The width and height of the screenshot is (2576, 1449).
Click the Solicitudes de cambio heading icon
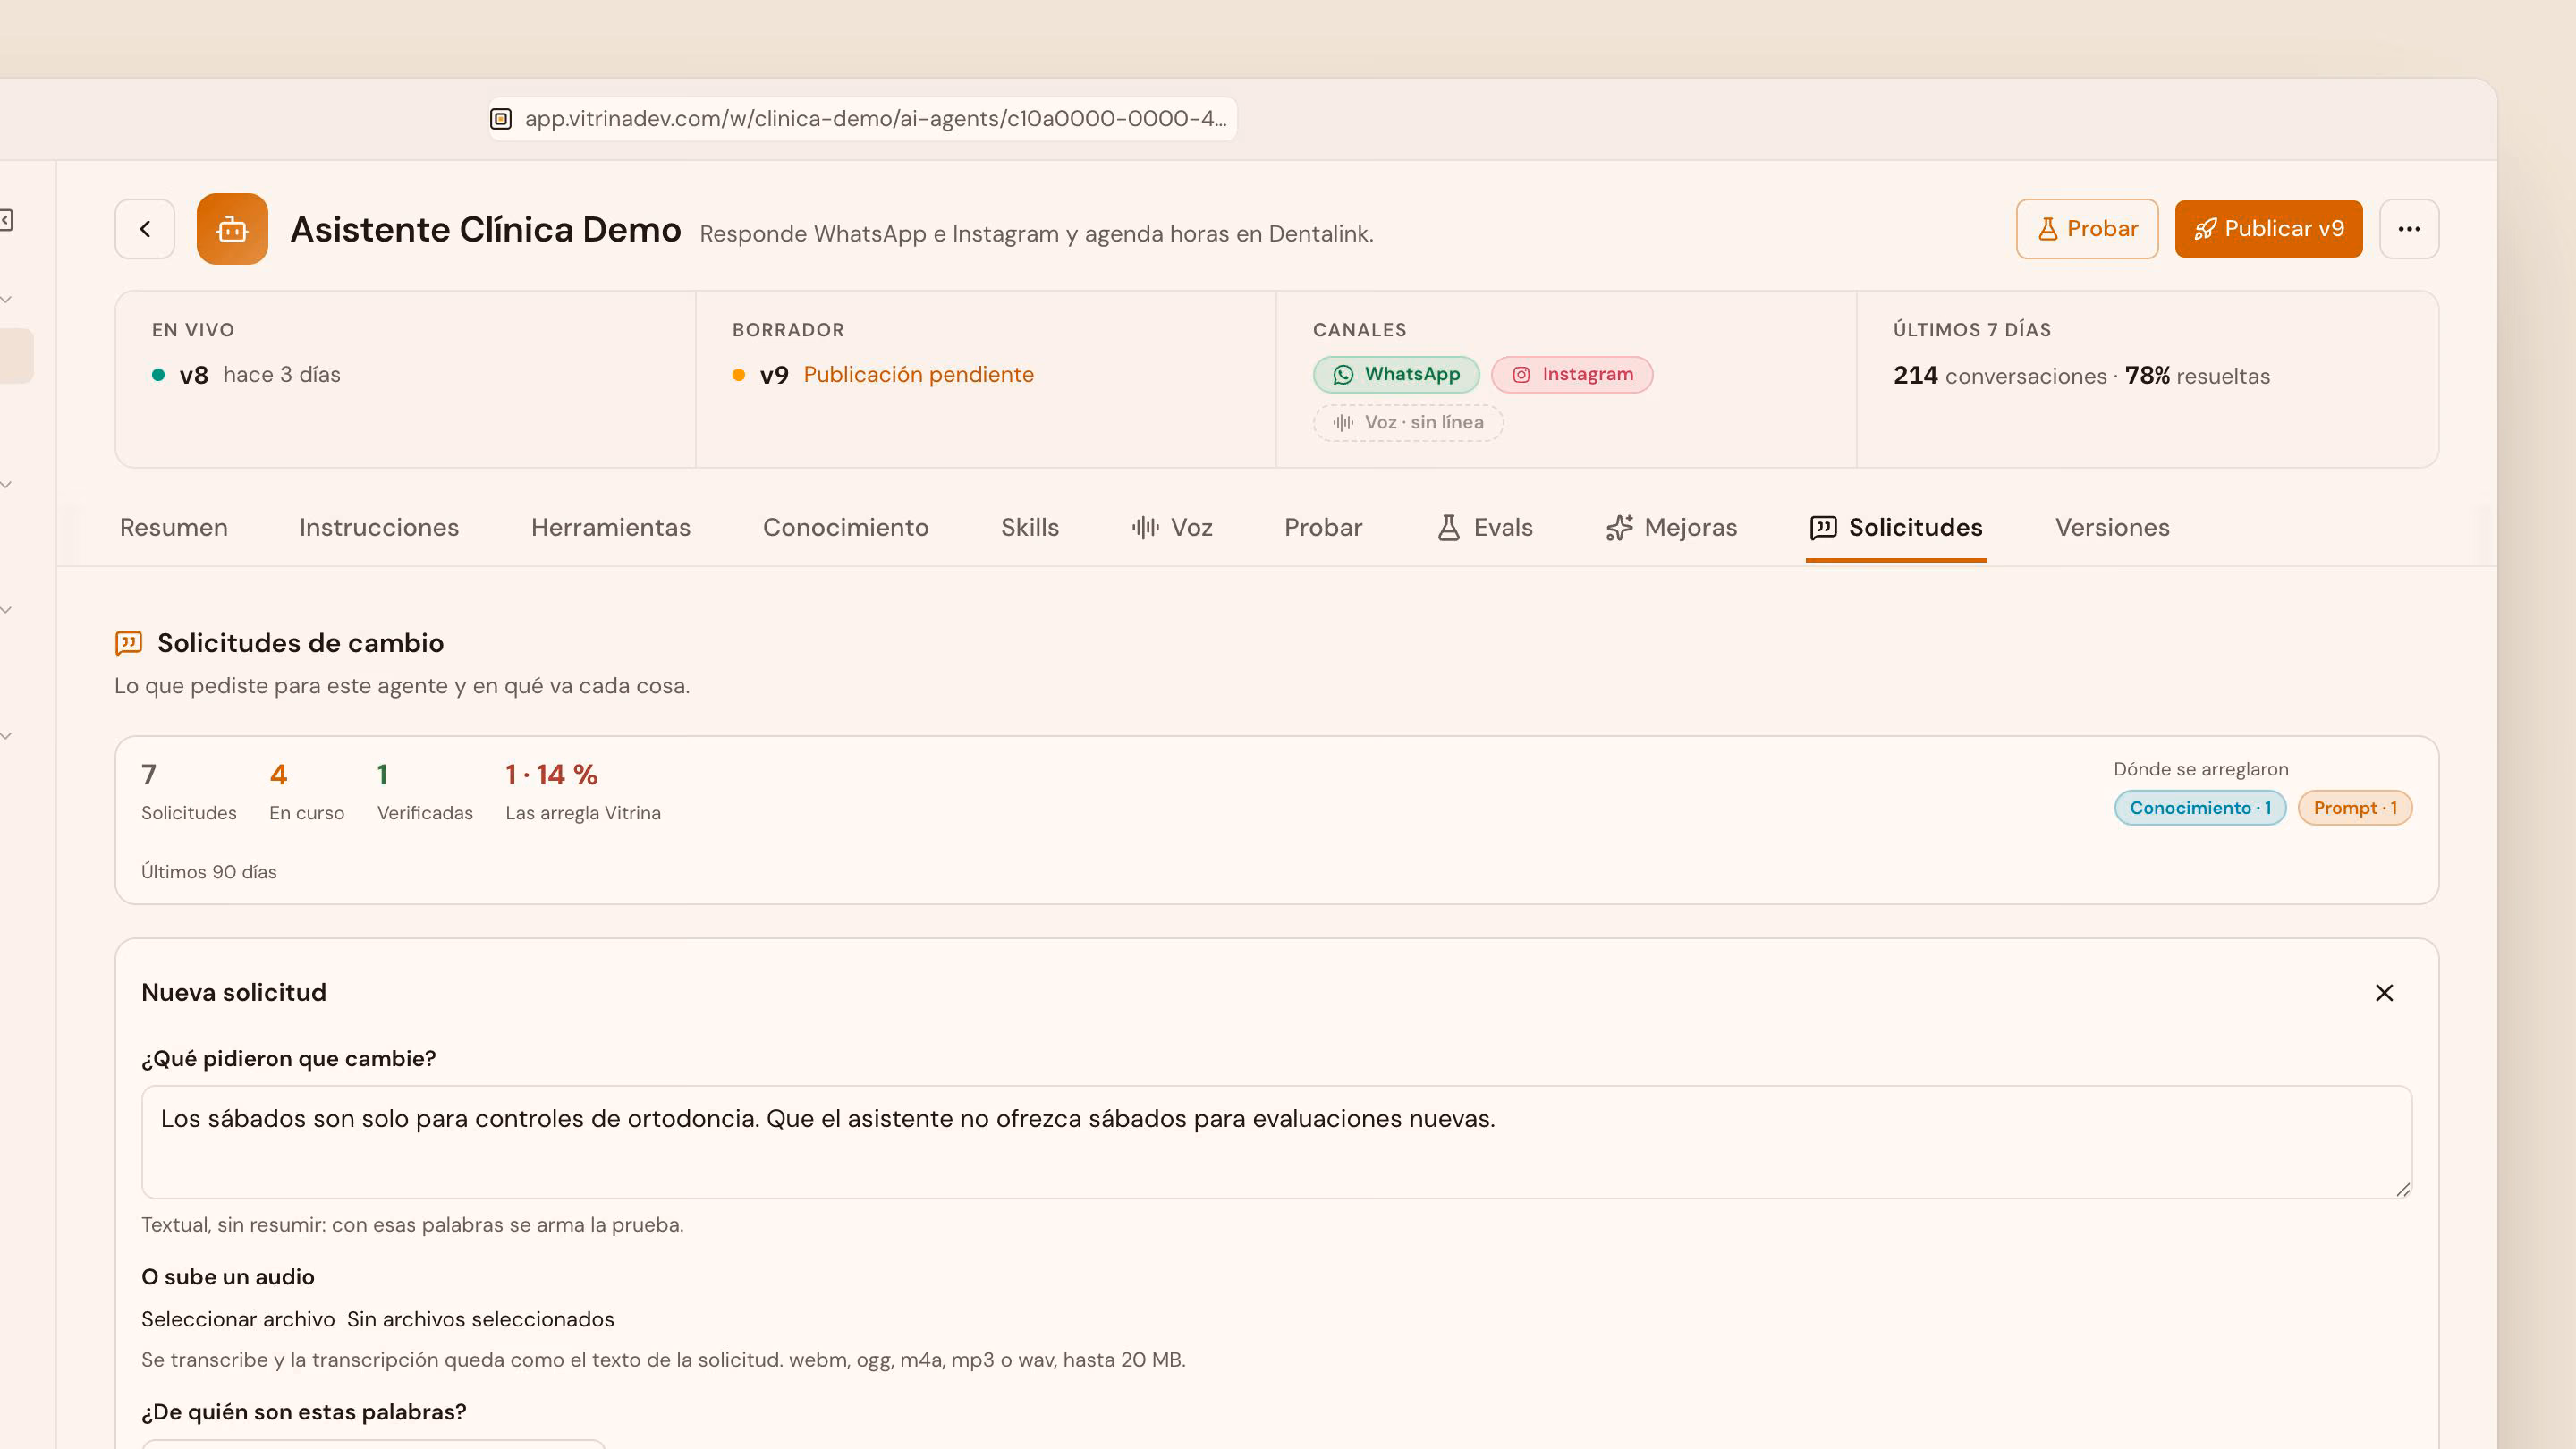[x=129, y=643]
